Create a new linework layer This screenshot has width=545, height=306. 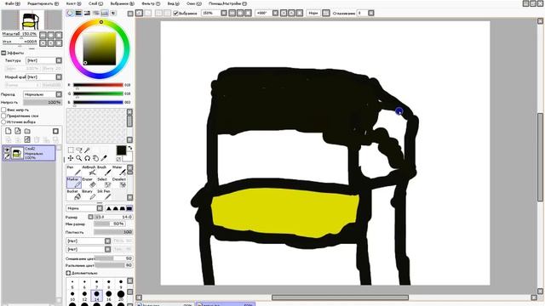(x=18, y=131)
